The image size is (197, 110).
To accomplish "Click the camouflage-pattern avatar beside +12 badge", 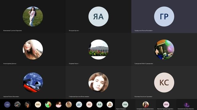I will (18, 105).
